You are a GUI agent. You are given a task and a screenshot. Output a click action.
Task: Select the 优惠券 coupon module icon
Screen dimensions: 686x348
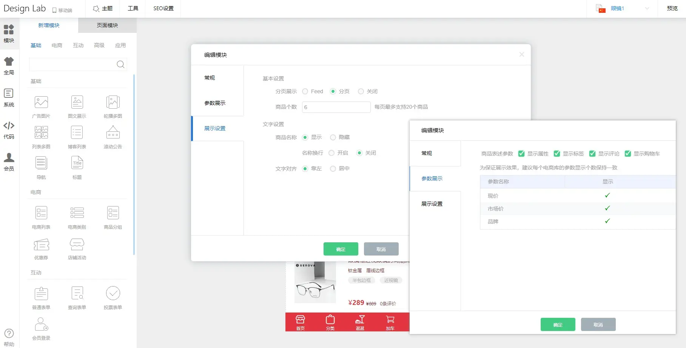pos(41,245)
